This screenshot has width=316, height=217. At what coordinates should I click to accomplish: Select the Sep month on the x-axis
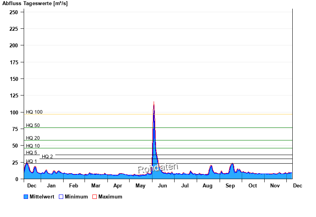(230, 185)
